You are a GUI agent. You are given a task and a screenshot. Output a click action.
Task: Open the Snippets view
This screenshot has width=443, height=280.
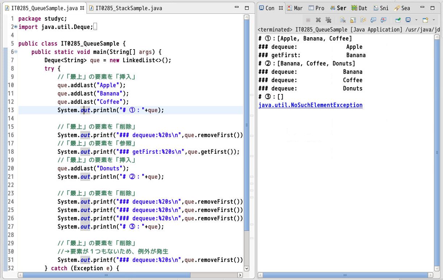point(381,8)
